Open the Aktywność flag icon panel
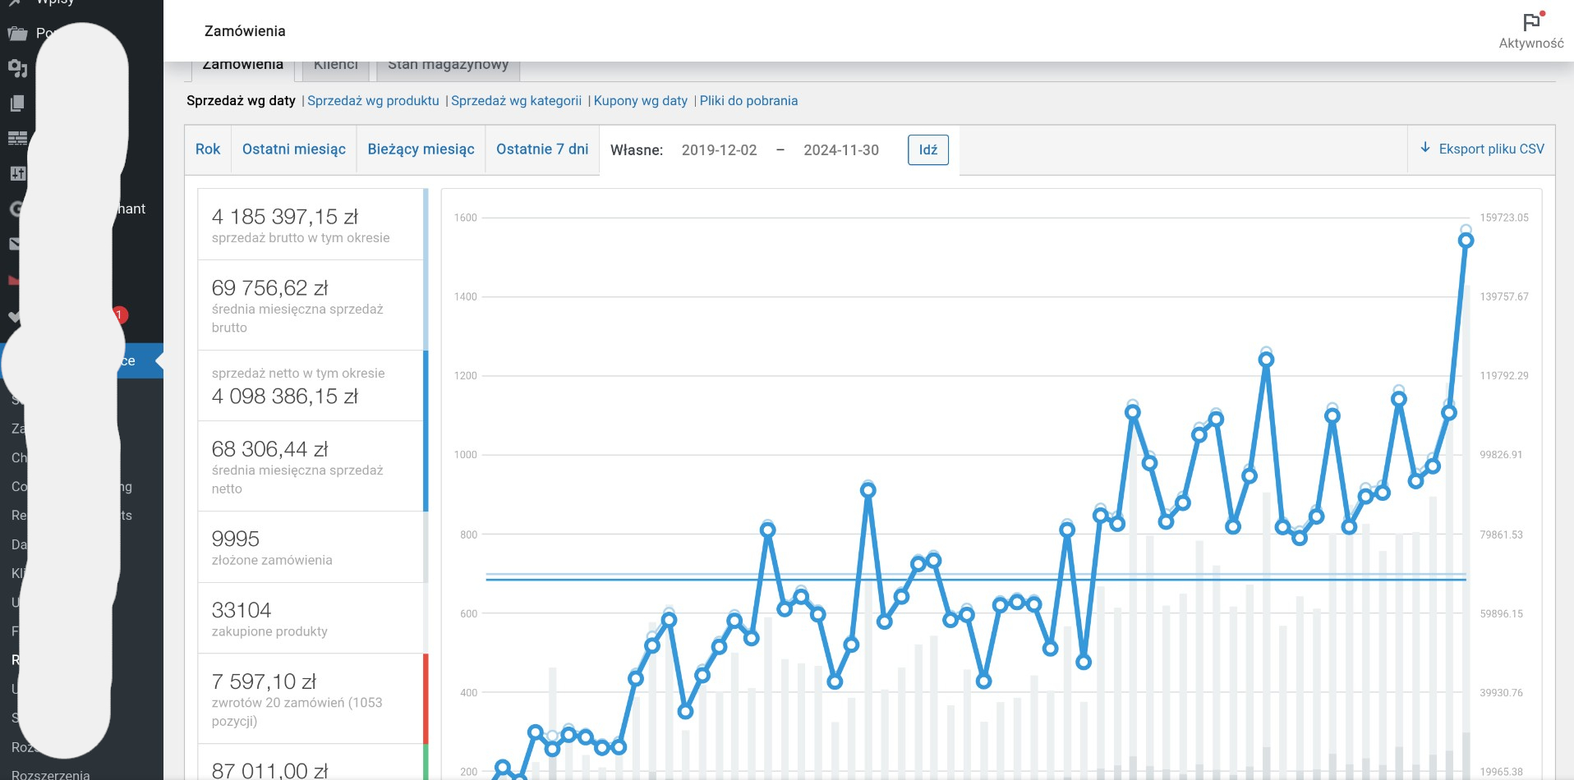Image resolution: width=1574 pixels, height=780 pixels. (1530, 23)
